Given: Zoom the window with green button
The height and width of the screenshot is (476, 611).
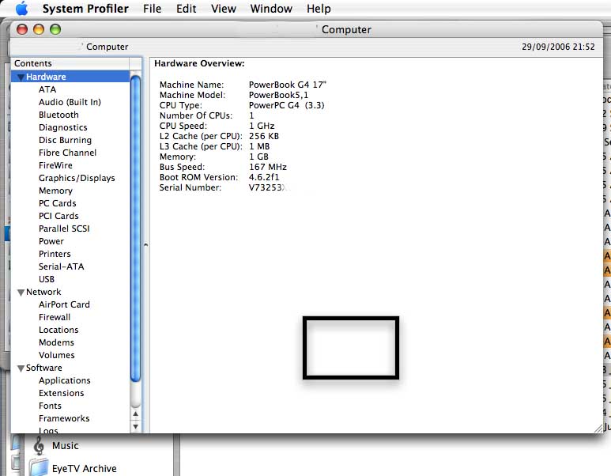Looking at the screenshot, I should tap(55, 29).
